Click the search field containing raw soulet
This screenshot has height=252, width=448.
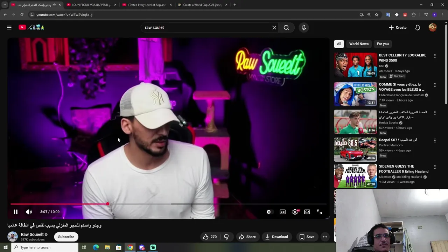206,27
